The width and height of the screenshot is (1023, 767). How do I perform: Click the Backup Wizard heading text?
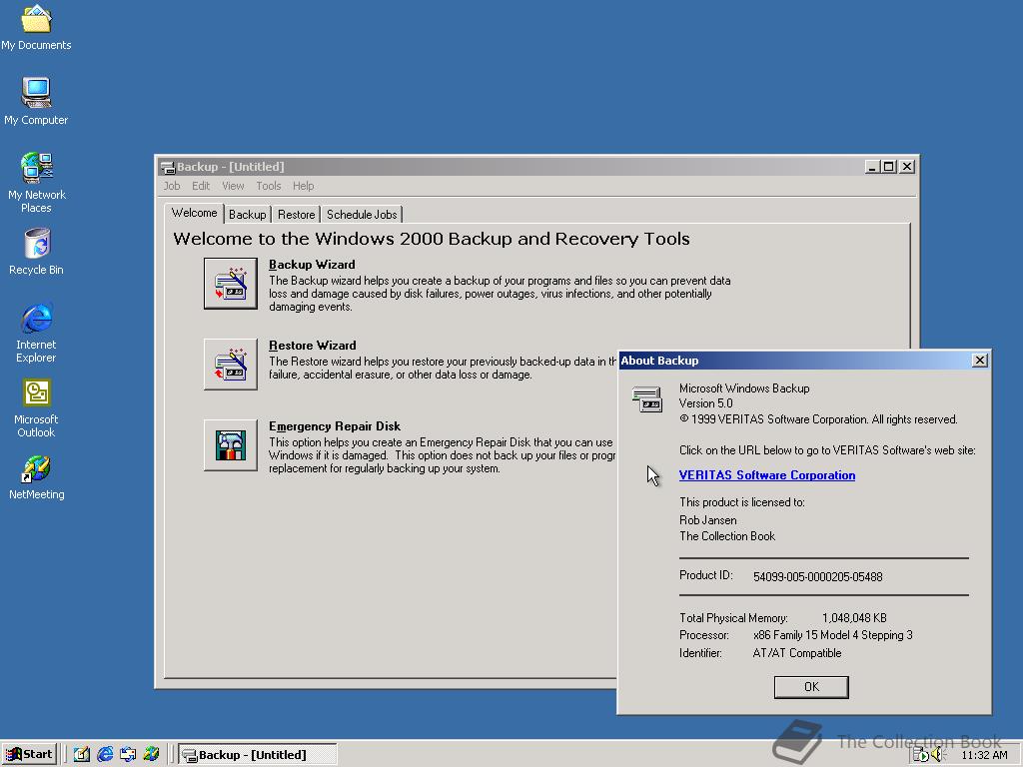pyautogui.click(x=312, y=265)
